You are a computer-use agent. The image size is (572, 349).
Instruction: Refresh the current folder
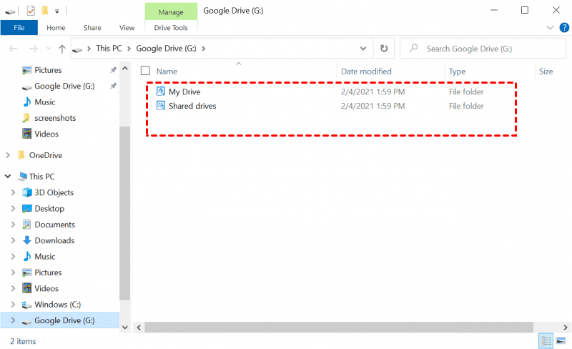pyautogui.click(x=384, y=49)
